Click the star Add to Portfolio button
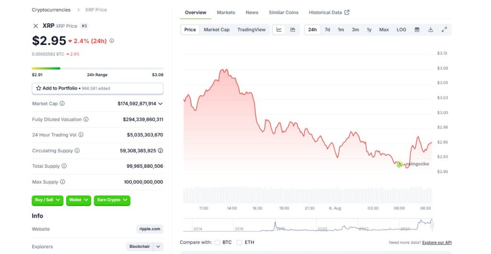The width and height of the screenshot is (491, 254). click(x=97, y=89)
